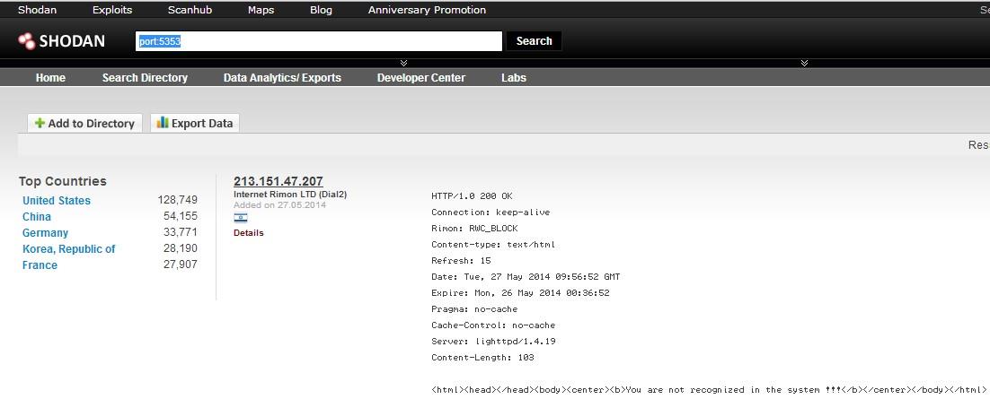
Task: Switch to the Search Directory tab
Action: [x=145, y=78]
